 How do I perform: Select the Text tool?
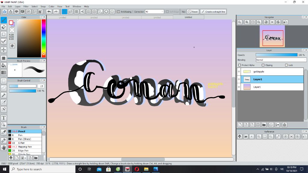pos(4,118)
